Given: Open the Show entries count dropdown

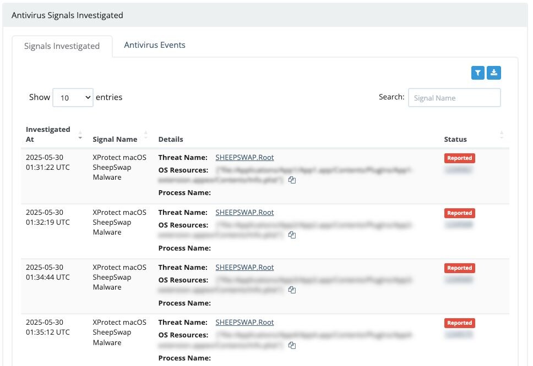Looking at the screenshot, I should click(x=73, y=97).
